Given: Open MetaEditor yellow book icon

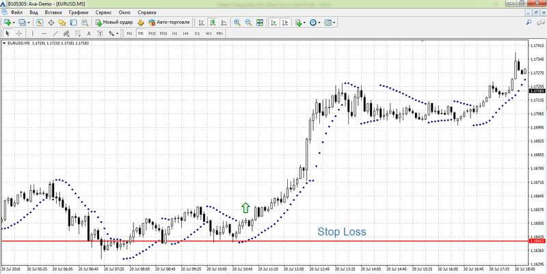Looking at the screenshot, I should click(141, 23).
